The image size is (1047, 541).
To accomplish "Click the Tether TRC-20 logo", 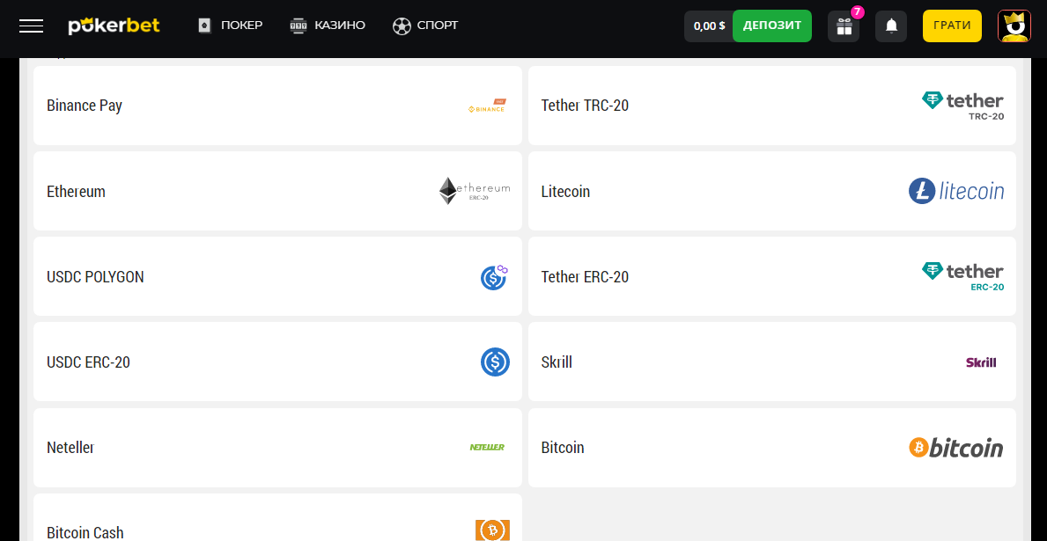I will (962, 106).
